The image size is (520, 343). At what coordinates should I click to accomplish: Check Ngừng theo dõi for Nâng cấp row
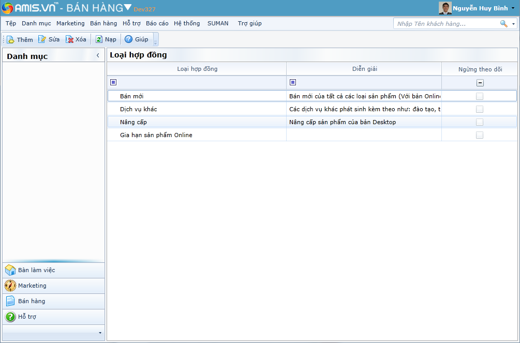[480, 122]
